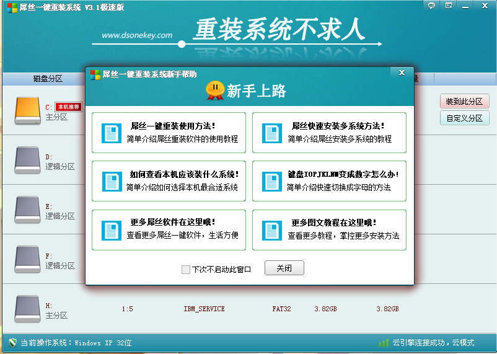This screenshot has width=497, height=354.
Task: Click the cloud engine signal status icon
Action: [384, 343]
